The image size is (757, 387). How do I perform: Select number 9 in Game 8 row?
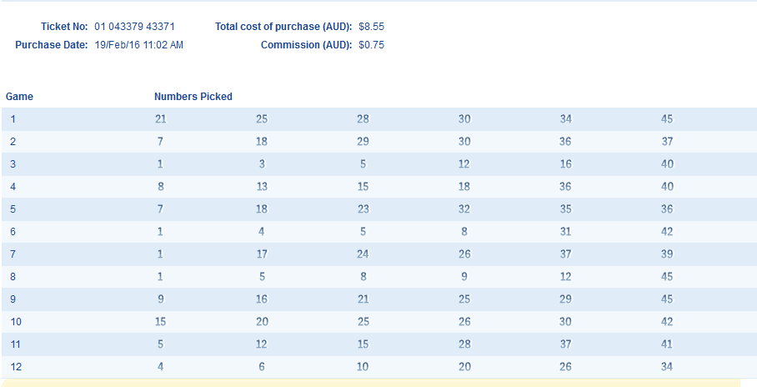click(x=464, y=277)
